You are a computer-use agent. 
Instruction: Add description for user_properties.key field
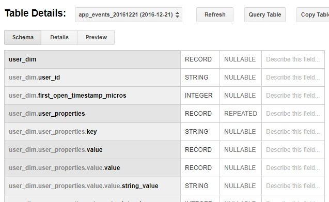tap(293, 132)
